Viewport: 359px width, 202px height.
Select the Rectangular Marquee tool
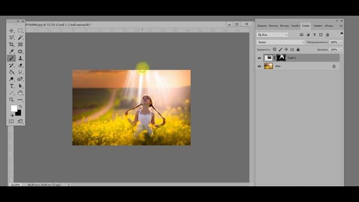click(x=20, y=31)
